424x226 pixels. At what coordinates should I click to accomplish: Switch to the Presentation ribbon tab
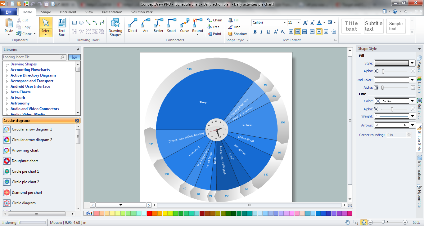112,12
